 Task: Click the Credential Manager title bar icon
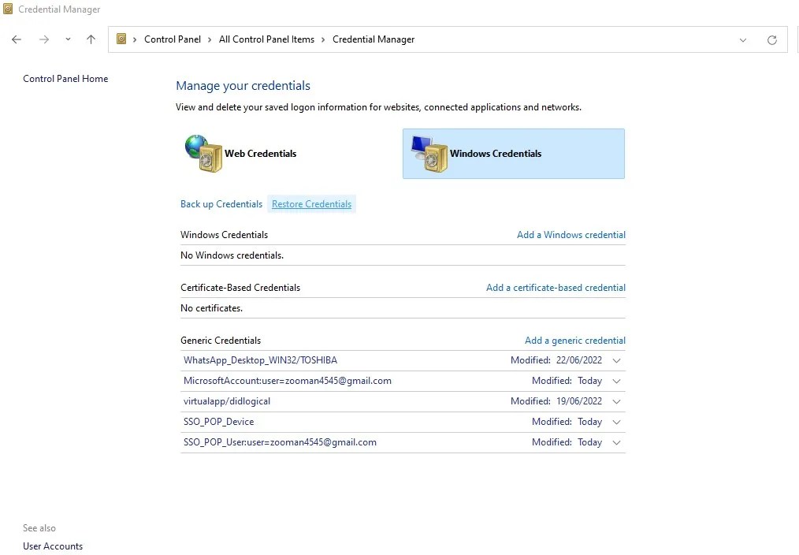click(8, 9)
